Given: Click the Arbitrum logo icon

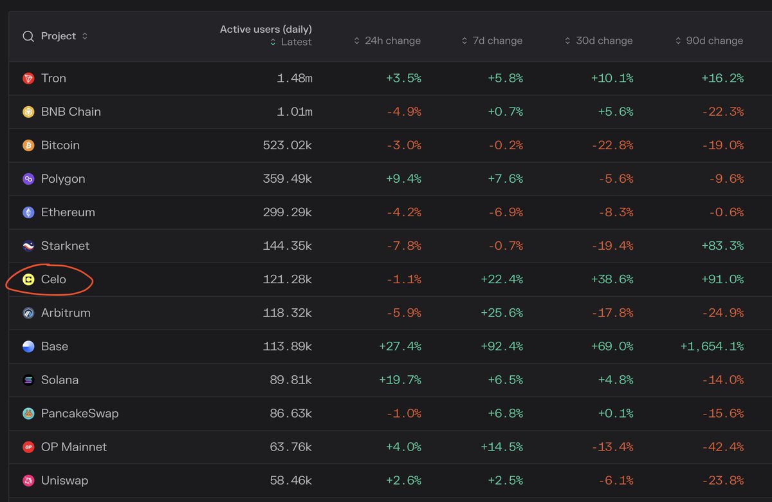Looking at the screenshot, I should pyautogui.click(x=28, y=313).
